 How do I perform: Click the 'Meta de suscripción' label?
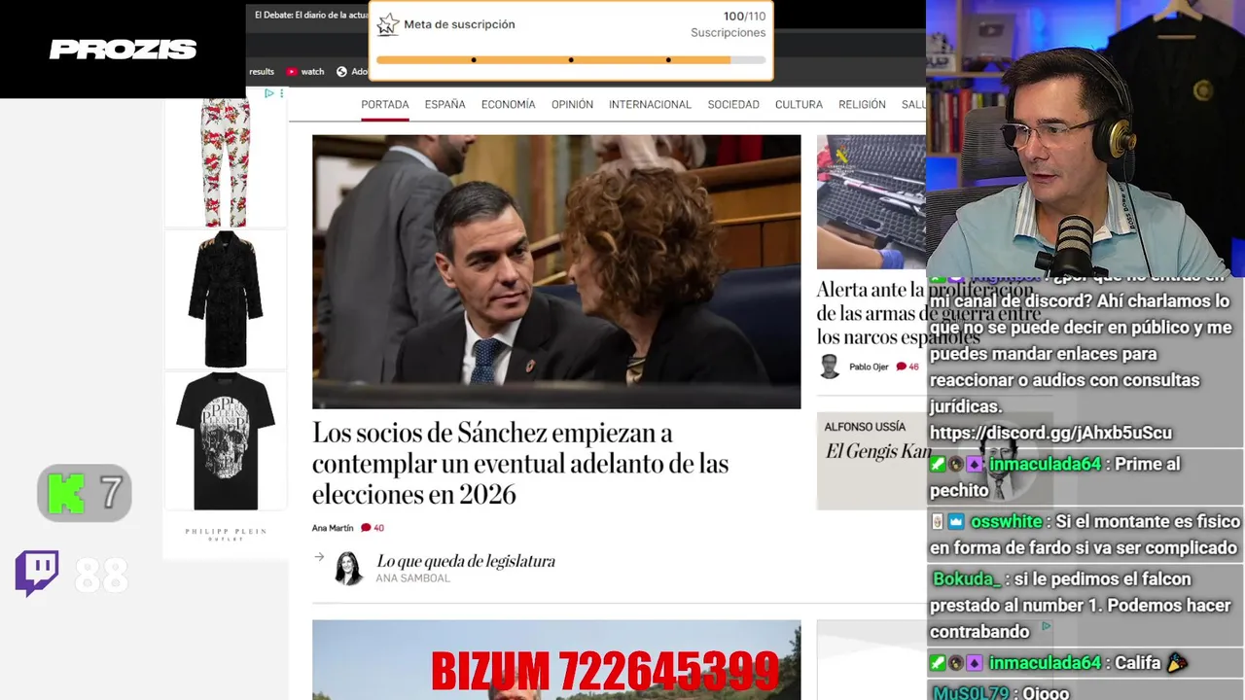pos(459,24)
